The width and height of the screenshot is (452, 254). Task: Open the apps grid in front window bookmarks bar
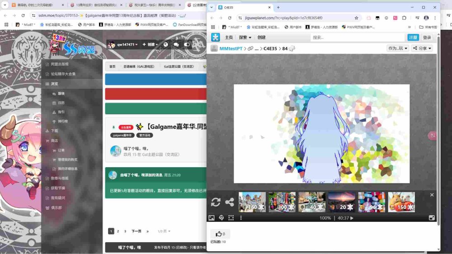click(x=213, y=27)
